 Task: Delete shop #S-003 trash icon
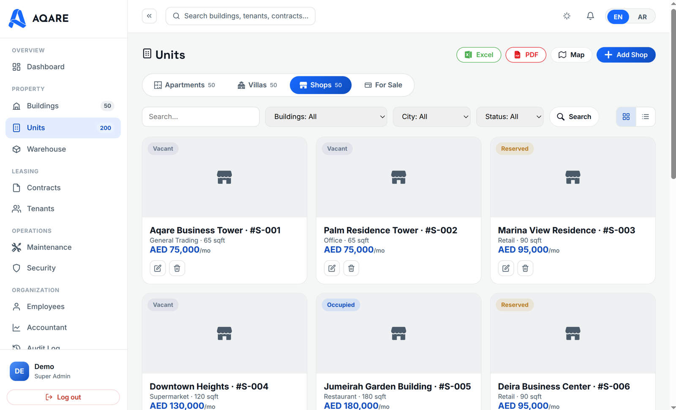click(x=525, y=268)
